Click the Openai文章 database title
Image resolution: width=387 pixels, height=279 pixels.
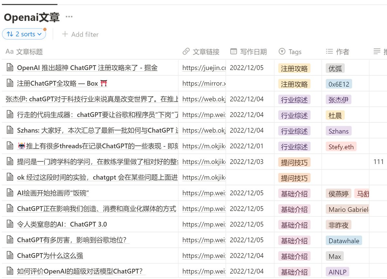click(32, 17)
